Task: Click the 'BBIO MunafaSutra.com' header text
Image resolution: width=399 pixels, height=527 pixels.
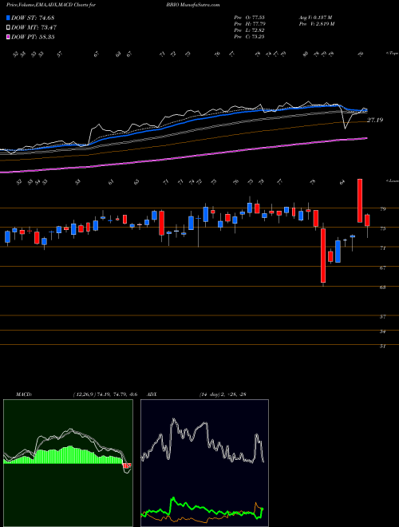Action: [x=193, y=5]
